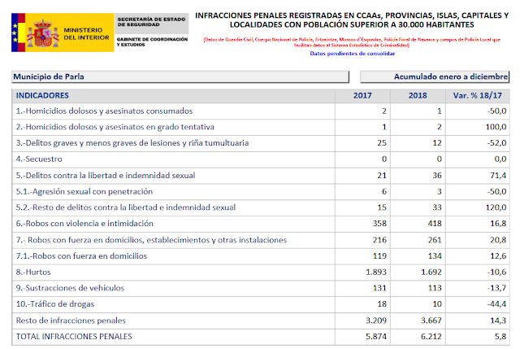Select the 2017 value 15 in row 5.2
This screenshot has width=520, height=349.
(x=382, y=207)
